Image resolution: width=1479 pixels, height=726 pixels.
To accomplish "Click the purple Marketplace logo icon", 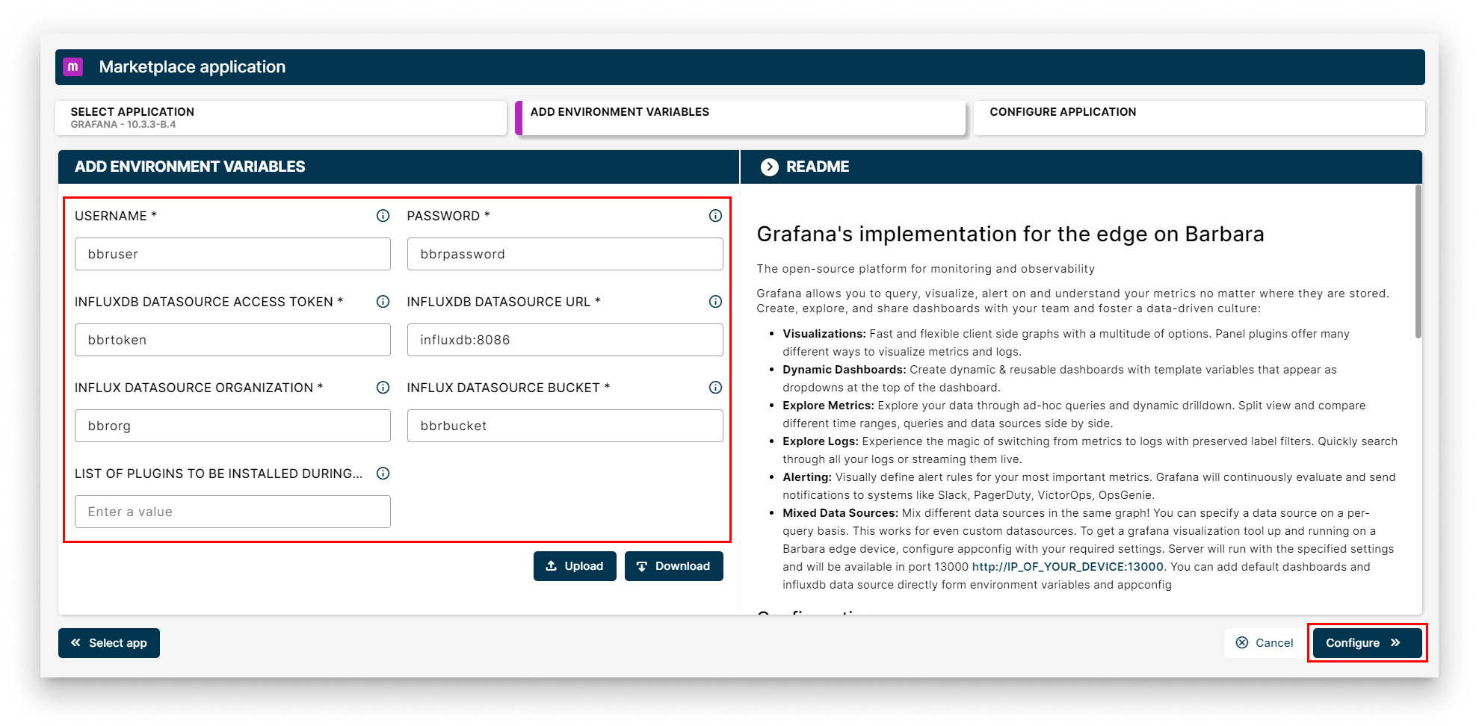I will (72, 66).
